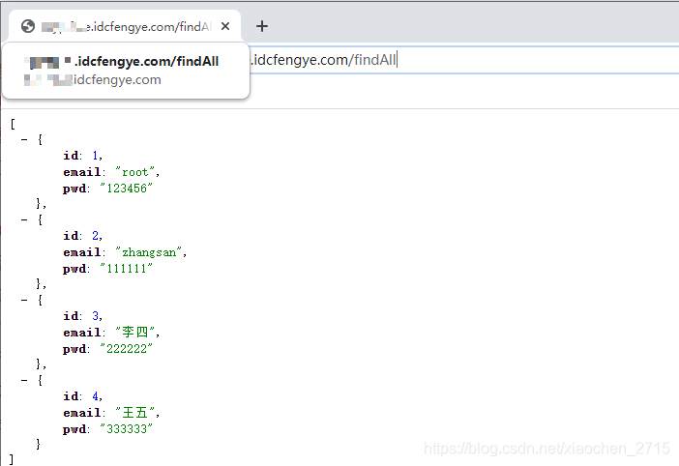
Task: Click the bold tooltip title .idcfengye.com/findAll
Action: (x=146, y=62)
